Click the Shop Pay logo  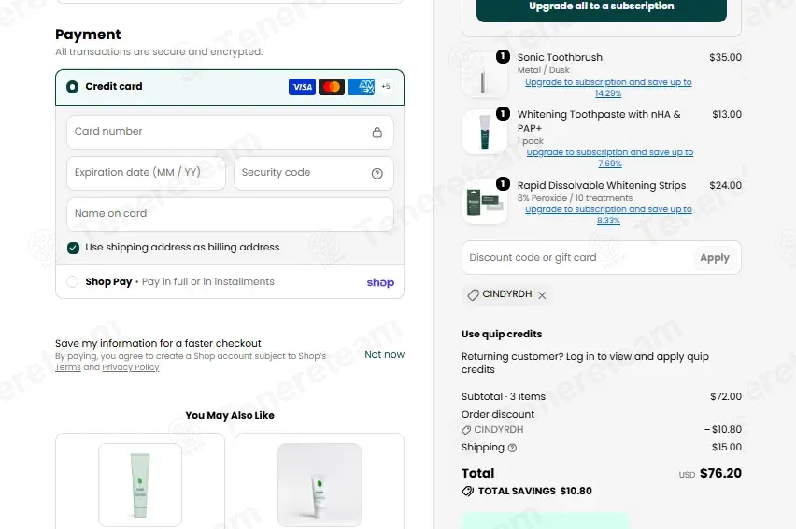point(380,282)
